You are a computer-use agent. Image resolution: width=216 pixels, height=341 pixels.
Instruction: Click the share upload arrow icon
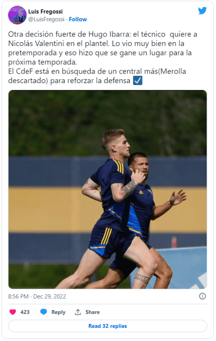[78, 312]
